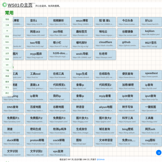The width and height of the screenshot is (162, 162).
Task: Jump to 玩具 section in side menu
Action: tap(7, 59)
